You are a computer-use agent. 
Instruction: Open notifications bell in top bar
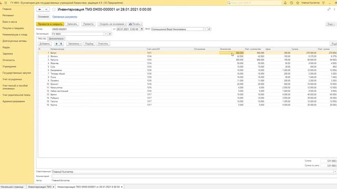(x=285, y=3)
